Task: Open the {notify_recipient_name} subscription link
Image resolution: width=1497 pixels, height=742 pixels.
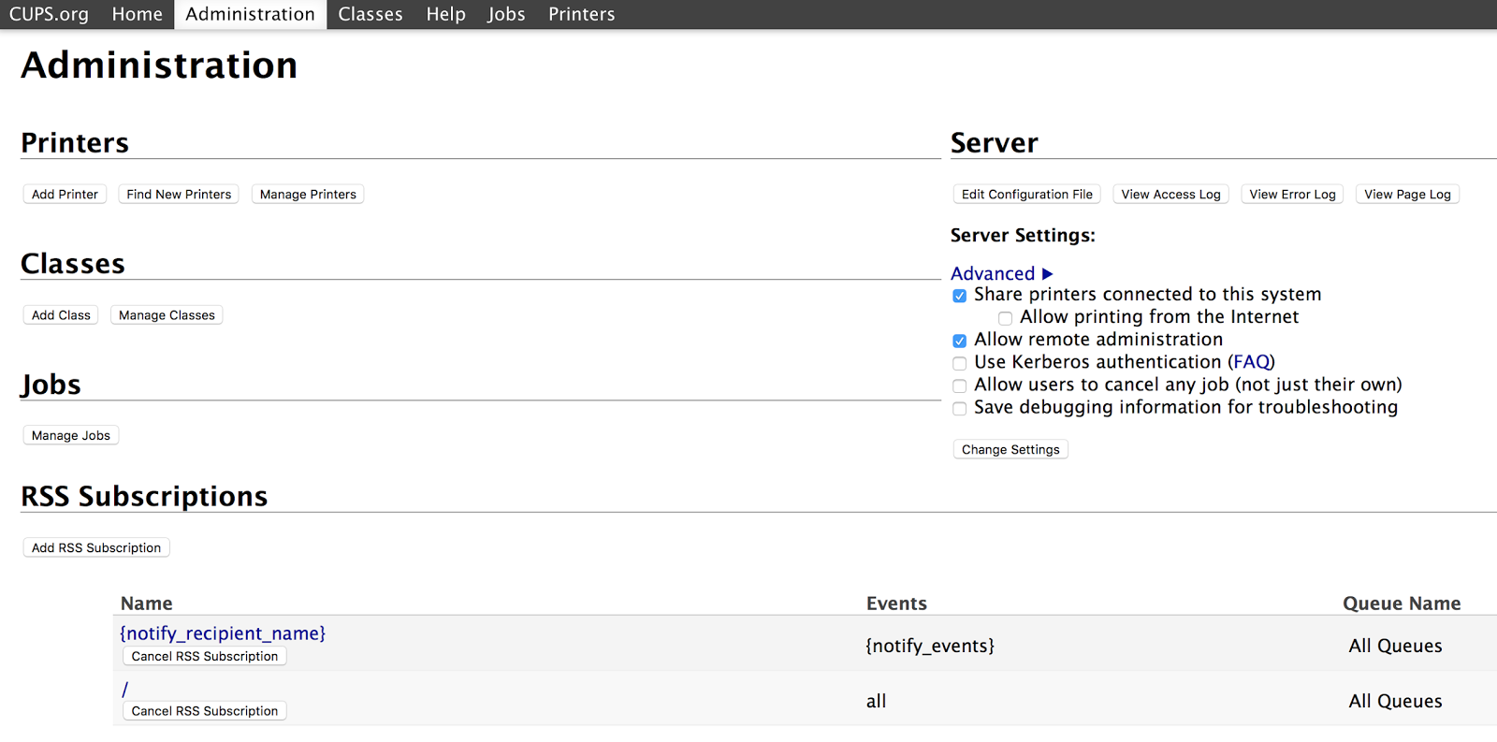Action: pos(223,633)
